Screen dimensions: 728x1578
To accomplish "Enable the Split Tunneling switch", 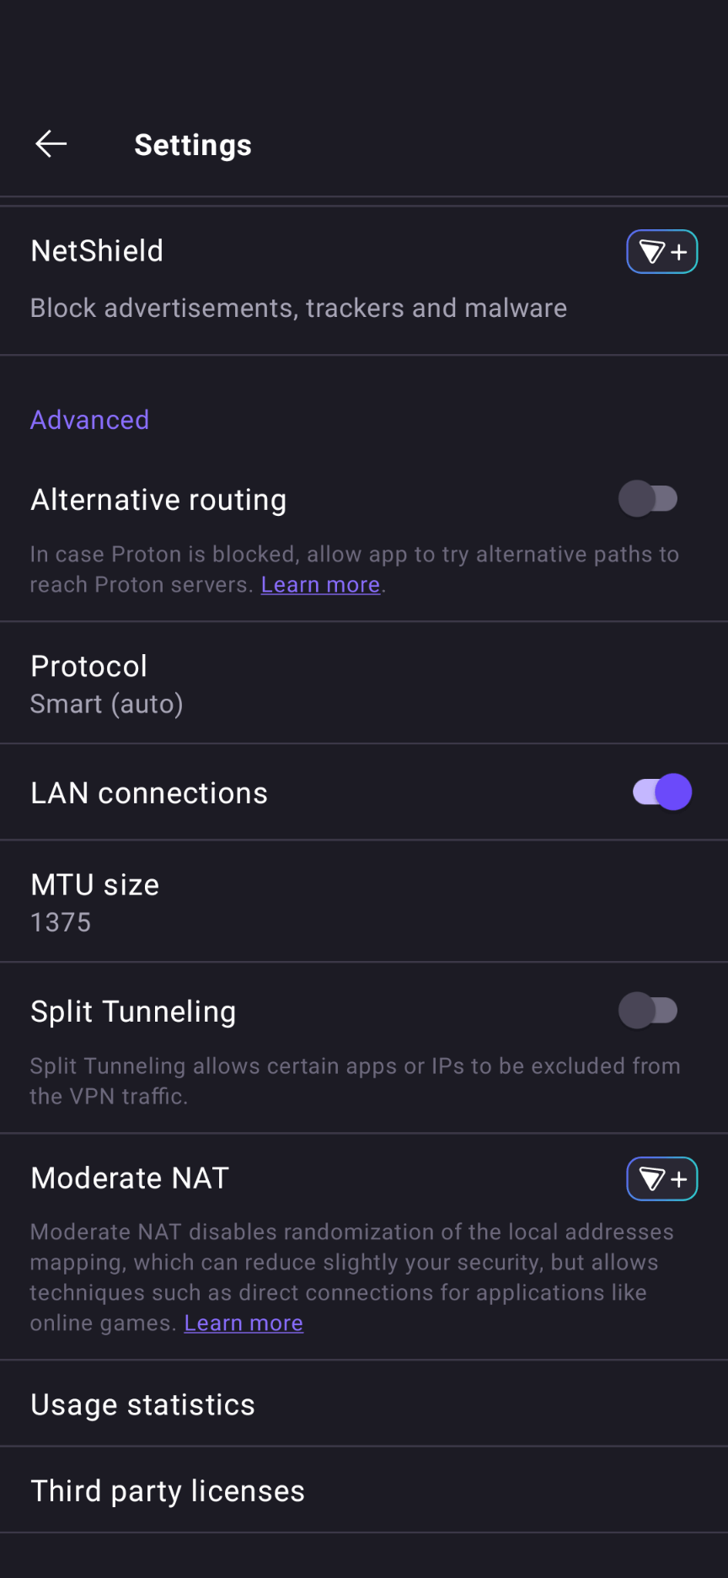I will 648,1011.
